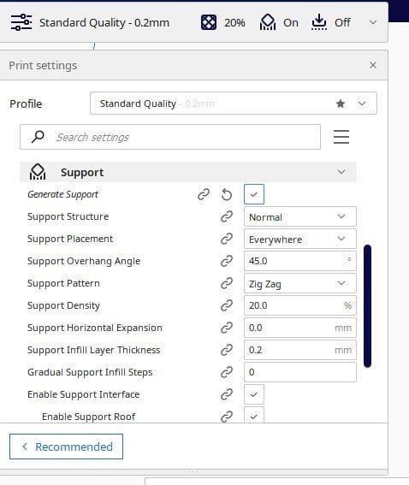Click the link icon beside Support Density
This screenshot has width=409, height=485.
227,305
